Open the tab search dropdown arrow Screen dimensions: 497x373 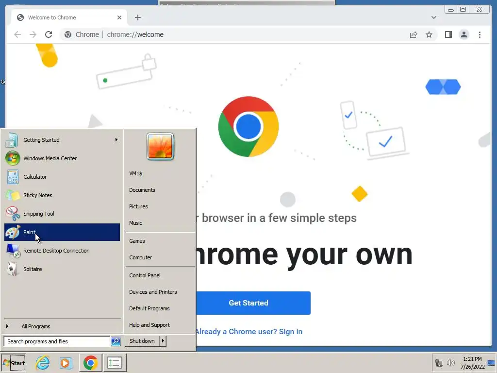click(x=433, y=17)
